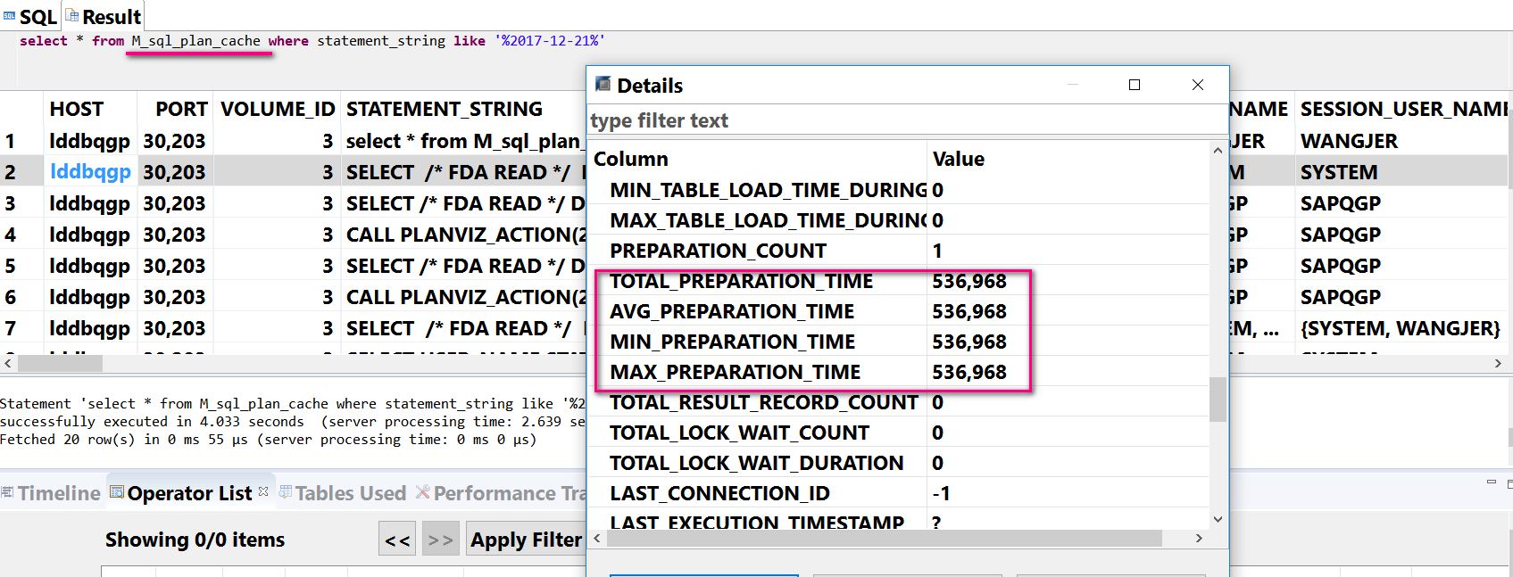Image resolution: width=1513 pixels, height=577 pixels.
Task: Close the Details dialog
Action: pyautogui.click(x=1198, y=85)
